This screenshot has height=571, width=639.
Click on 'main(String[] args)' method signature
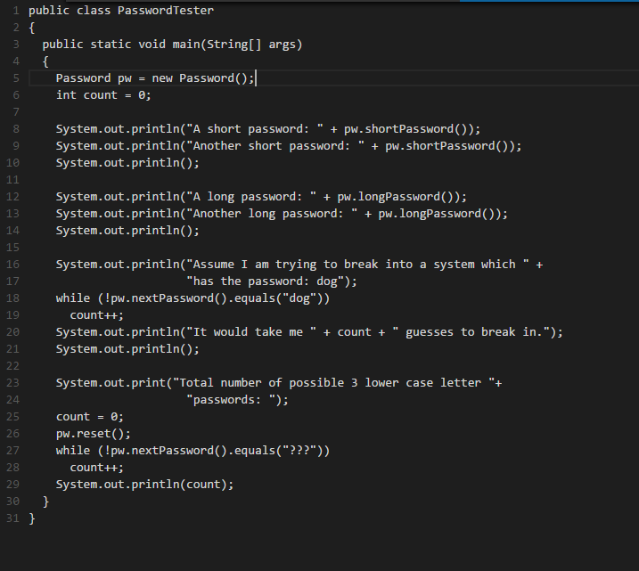tap(237, 45)
